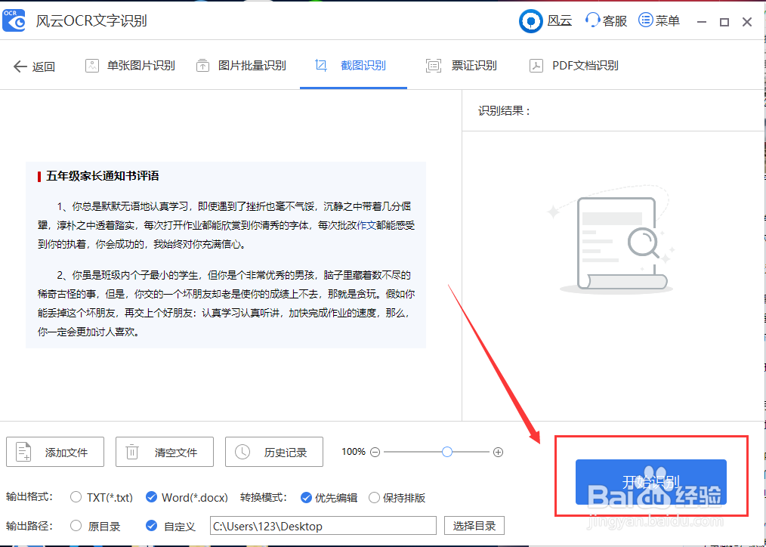
Task: Click the 清空文件 trash icon
Action: [132, 452]
